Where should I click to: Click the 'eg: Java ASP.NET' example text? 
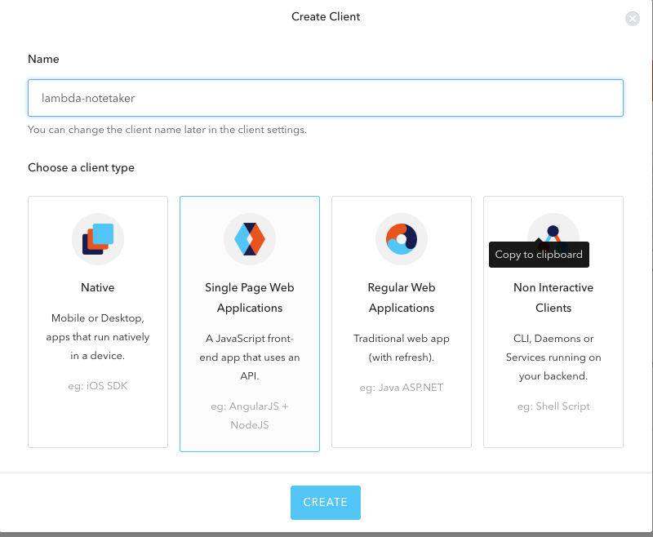pos(402,388)
